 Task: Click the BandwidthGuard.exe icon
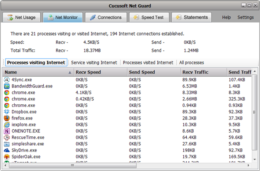pos(6,86)
